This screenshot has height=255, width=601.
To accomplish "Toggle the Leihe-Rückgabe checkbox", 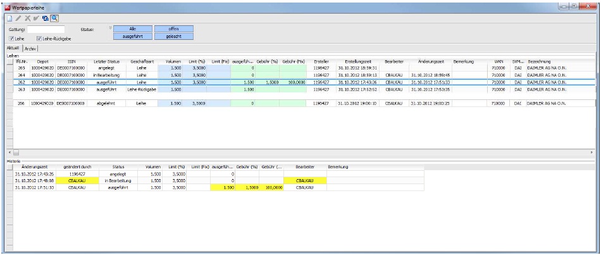I will [x=39, y=39].
